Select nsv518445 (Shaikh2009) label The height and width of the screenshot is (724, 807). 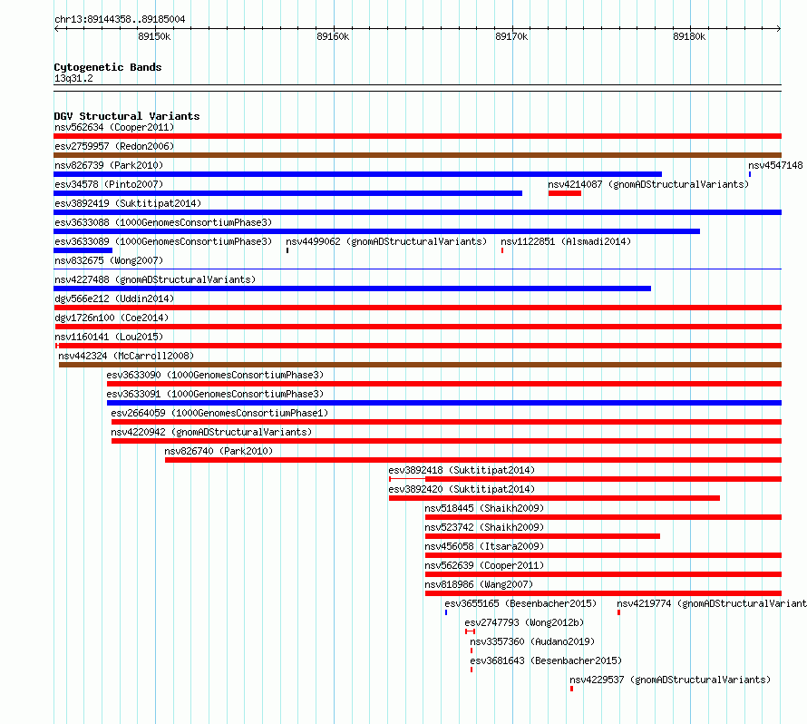coord(484,508)
